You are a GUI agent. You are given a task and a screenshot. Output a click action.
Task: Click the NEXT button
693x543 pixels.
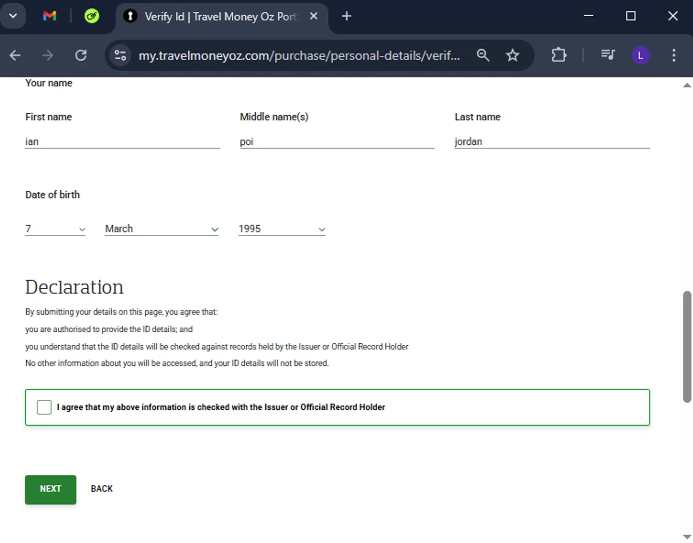point(50,489)
